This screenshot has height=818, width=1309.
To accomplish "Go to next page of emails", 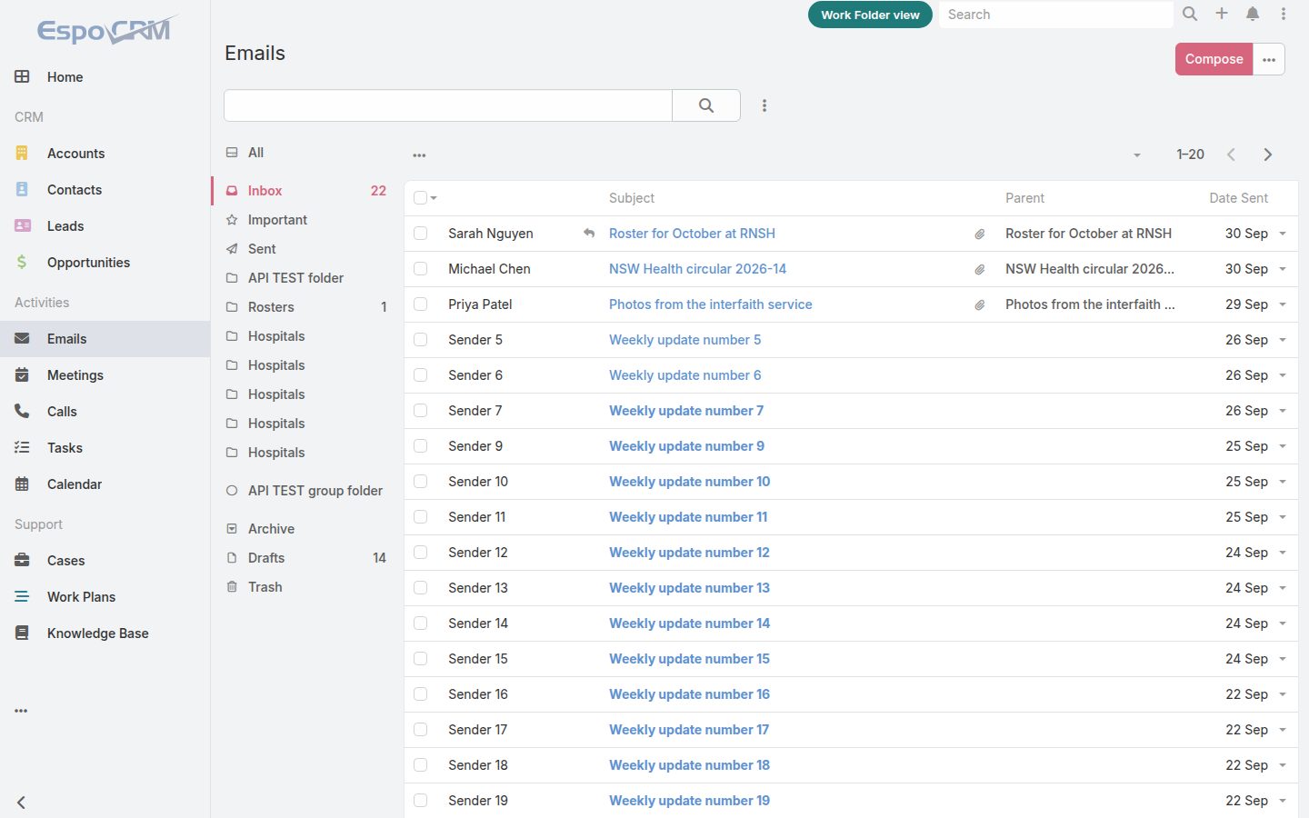I will pyautogui.click(x=1268, y=155).
